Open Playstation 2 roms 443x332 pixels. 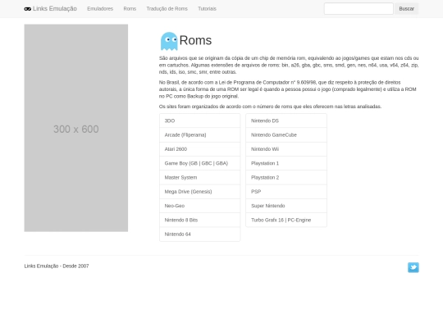pos(286,178)
